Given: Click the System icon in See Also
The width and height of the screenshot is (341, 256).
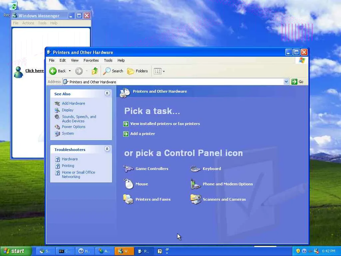Looking at the screenshot, I should (x=57, y=133).
